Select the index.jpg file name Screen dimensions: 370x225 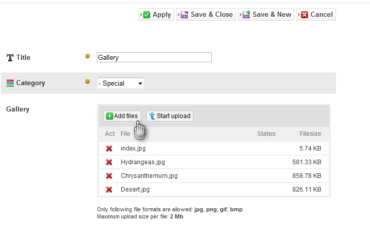[x=133, y=148]
